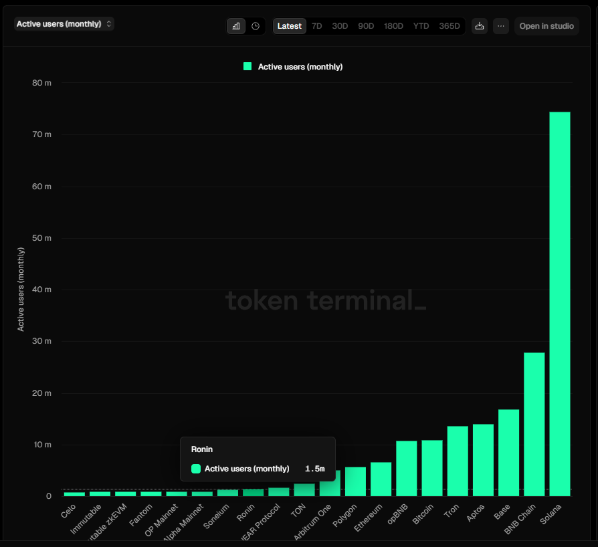Image resolution: width=598 pixels, height=547 pixels.
Task: Download chart data icon
Action: [480, 26]
